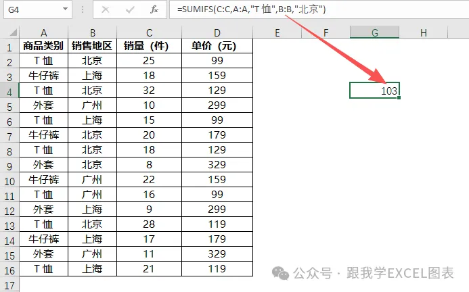469x292 pixels.
Task: Select row 9 header
Action: [x=9, y=166]
